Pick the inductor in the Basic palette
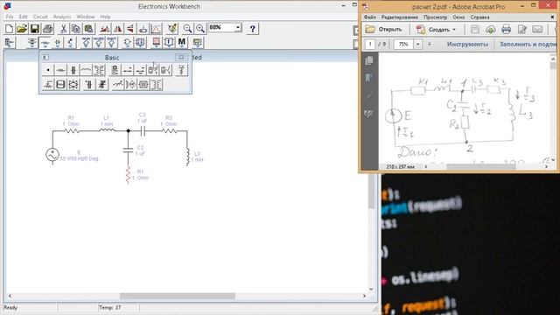 tap(86, 70)
